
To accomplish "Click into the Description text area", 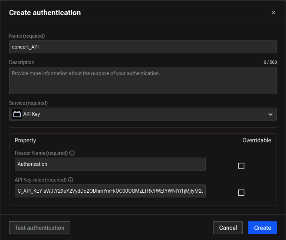I will point(143,81).
